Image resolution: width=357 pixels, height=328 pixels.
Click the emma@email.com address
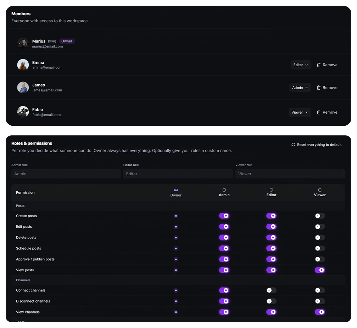[48, 68]
